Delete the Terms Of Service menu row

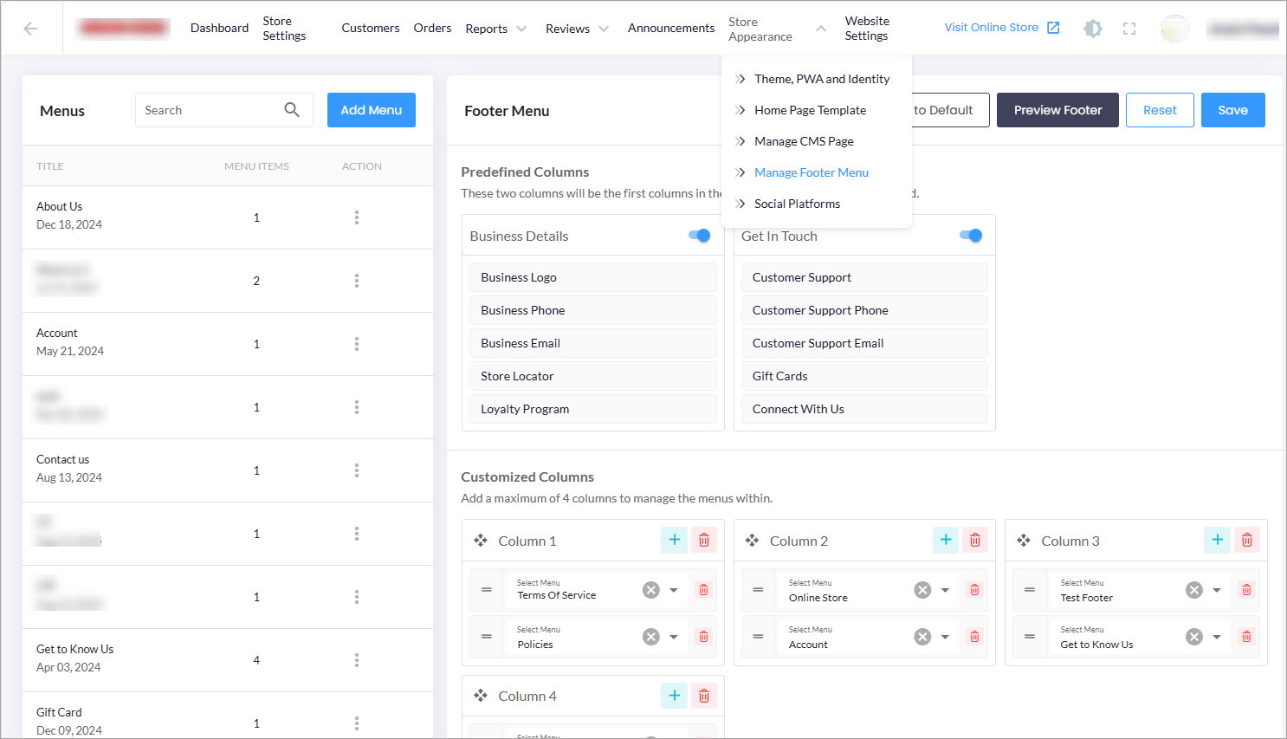703,590
